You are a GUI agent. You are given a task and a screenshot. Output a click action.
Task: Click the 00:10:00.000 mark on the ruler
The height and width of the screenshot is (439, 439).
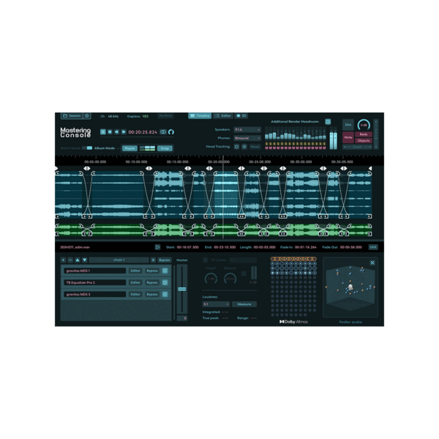[x=136, y=162]
